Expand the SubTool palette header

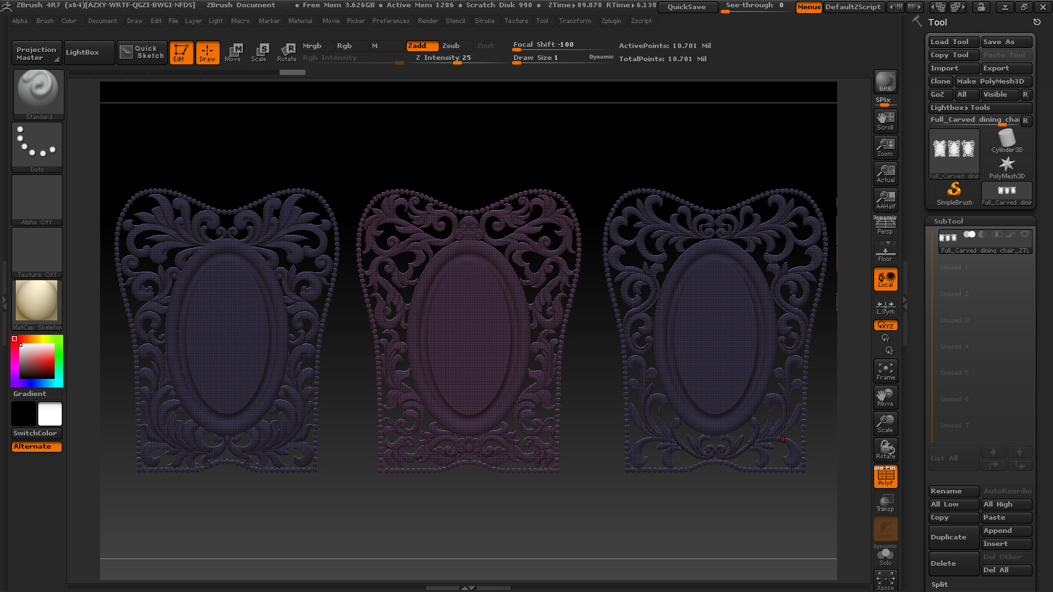click(948, 221)
